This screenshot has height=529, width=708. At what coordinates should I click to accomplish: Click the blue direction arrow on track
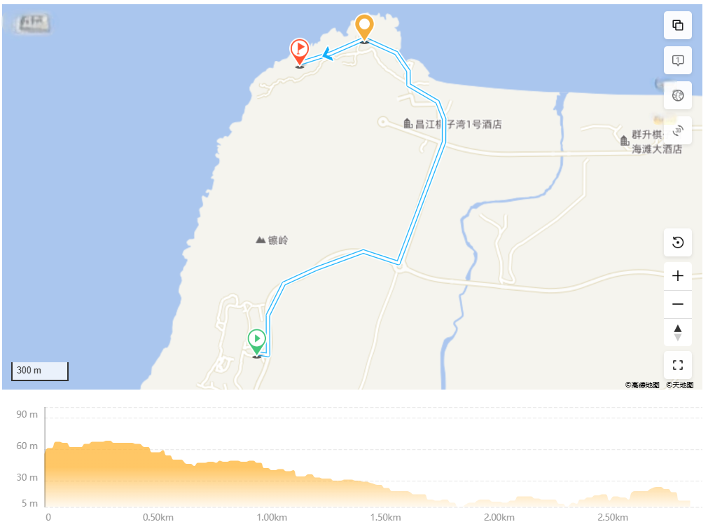point(328,54)
